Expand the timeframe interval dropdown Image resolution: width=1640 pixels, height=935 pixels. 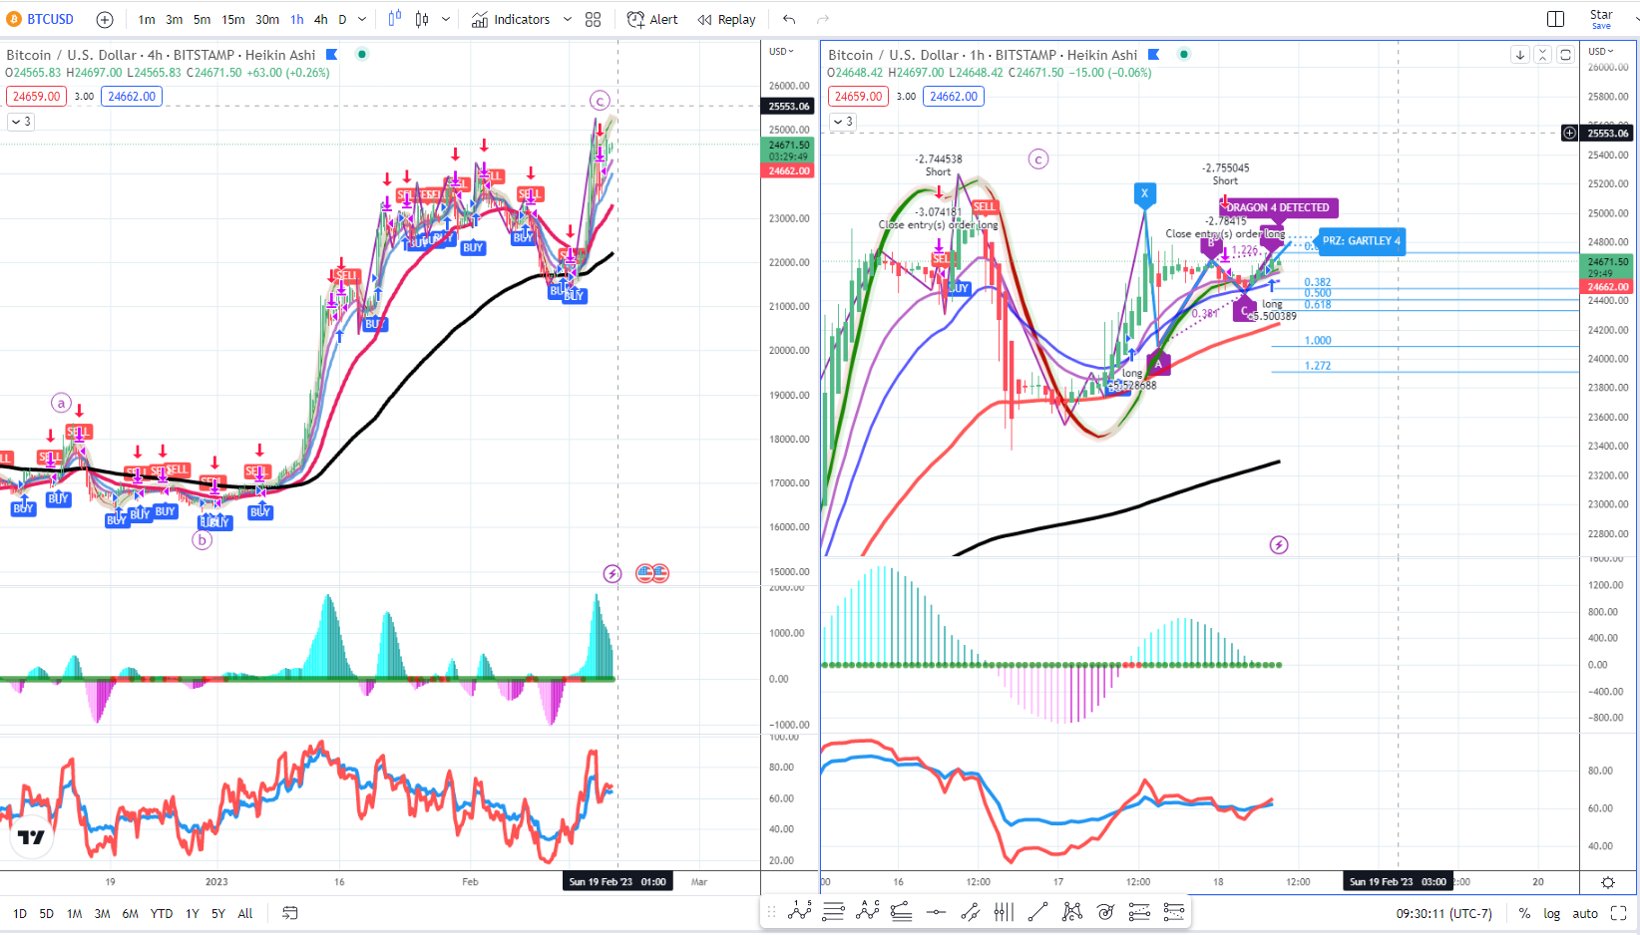pos(362,19)
